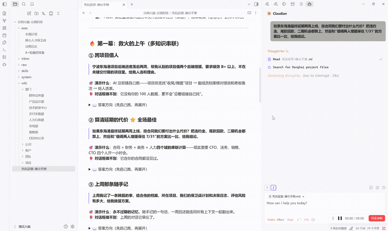Navigate forward in note history
Screen dimensions: 388x231
(x=90, y=13)
